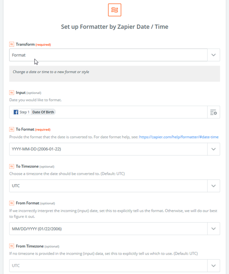This screenshot has height=274, width=229.
Task: Open the insert field list icon in Input
Action: pyautogui.click(x=213, y=112)
